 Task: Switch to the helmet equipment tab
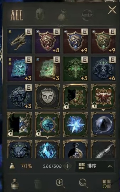coord(40,15)
